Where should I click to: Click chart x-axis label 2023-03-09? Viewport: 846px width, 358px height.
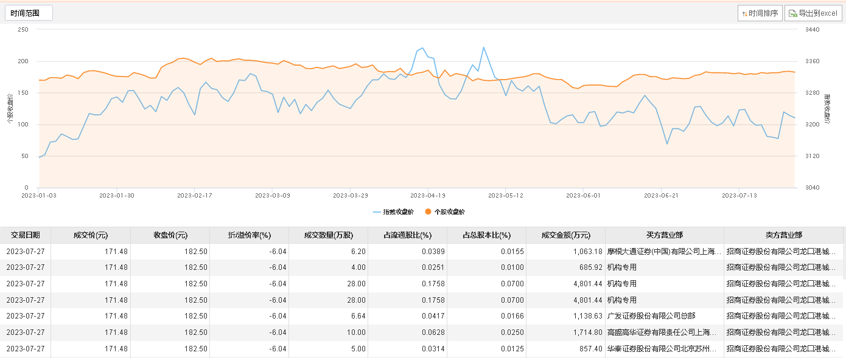[273, 196]
